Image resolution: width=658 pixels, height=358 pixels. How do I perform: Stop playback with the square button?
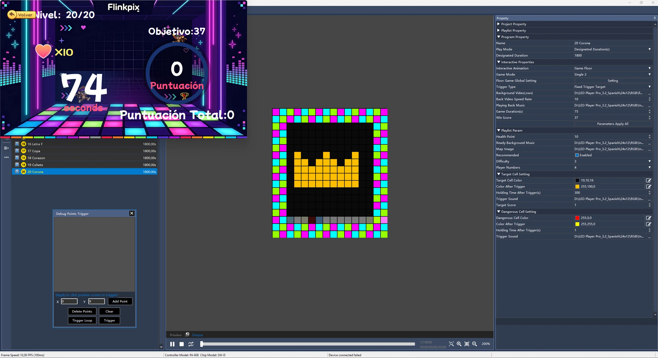(181, 344)
